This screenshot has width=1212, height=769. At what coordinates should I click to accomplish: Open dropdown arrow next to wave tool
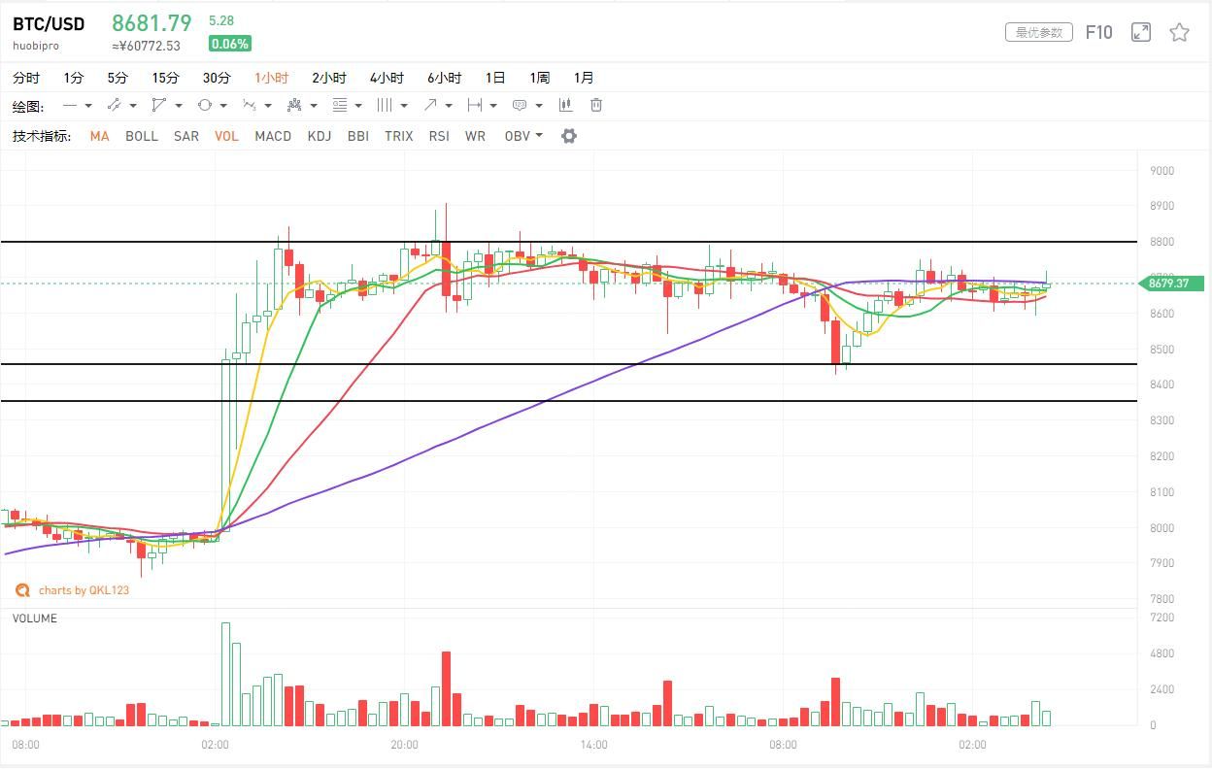(x=268, y=105)
